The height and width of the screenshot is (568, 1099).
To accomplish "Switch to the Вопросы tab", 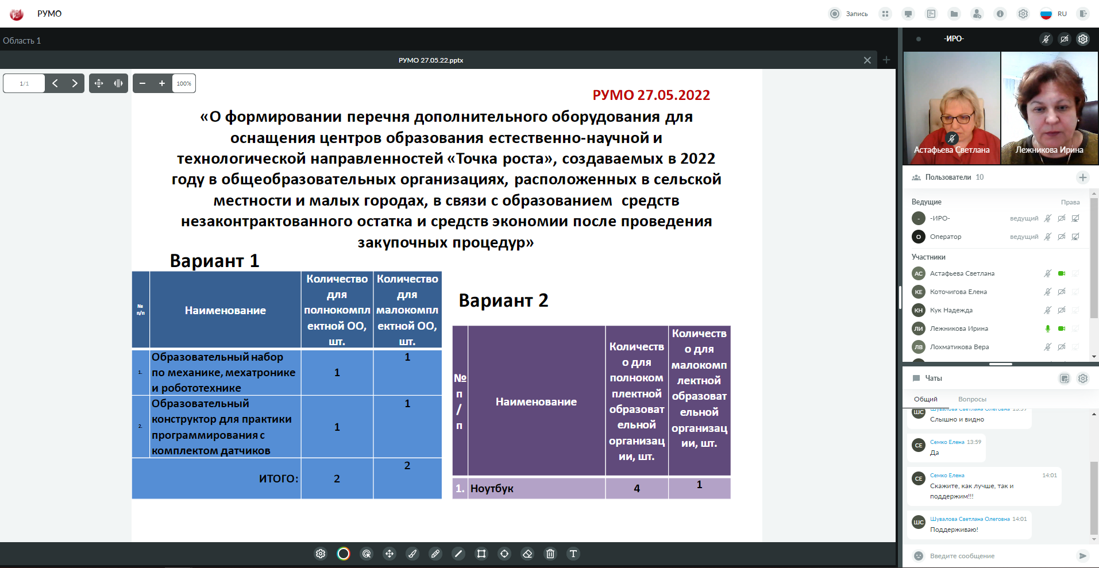I will [x=972, y=399].
